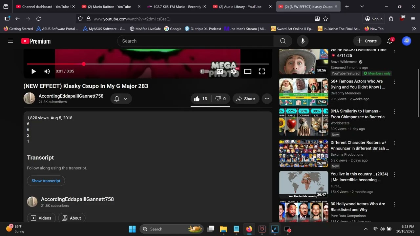Open 50+ Famous Actors video title

click(358, 84)
